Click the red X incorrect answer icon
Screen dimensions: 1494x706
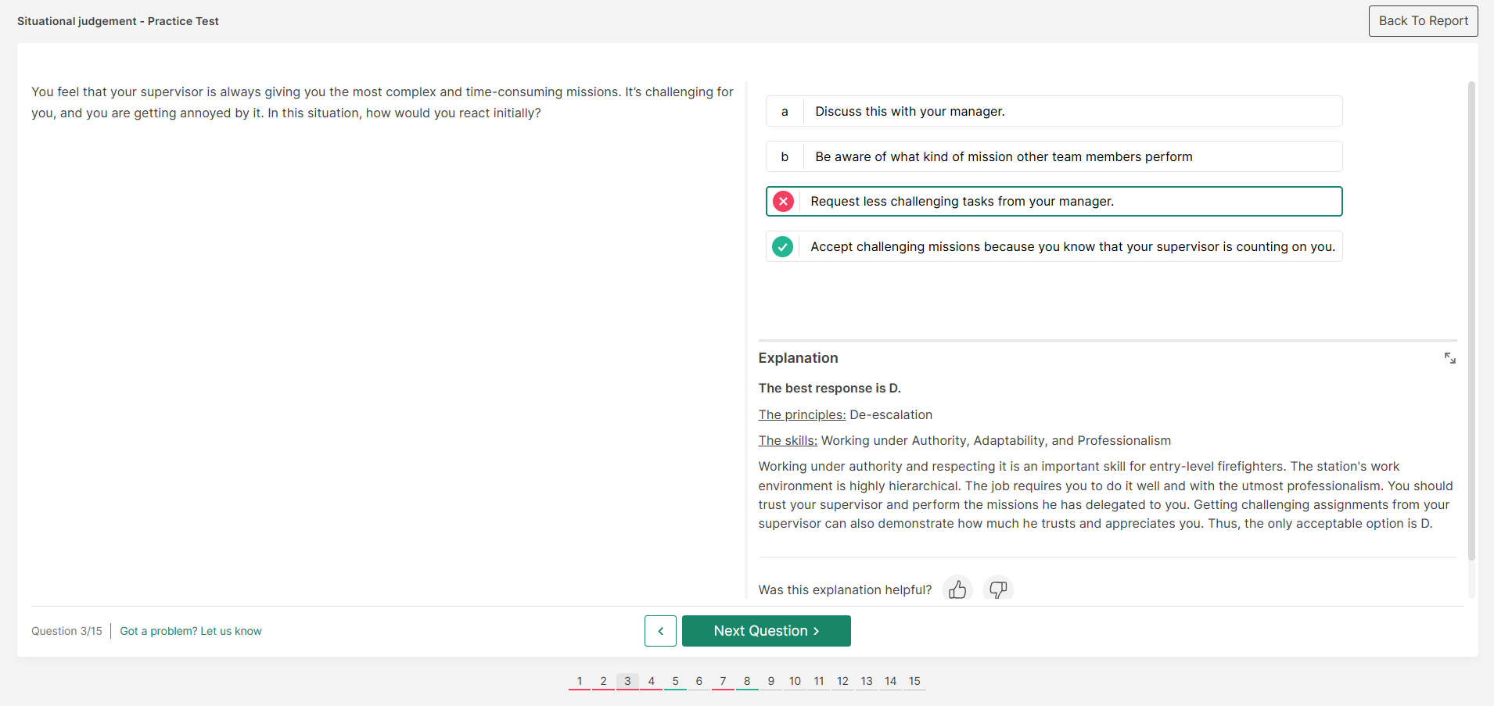point(783,202)
